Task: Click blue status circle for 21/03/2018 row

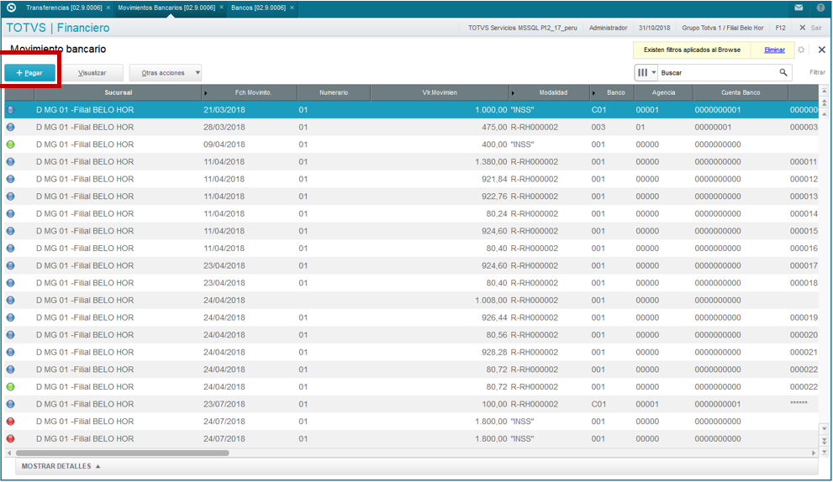Action: 11,110
